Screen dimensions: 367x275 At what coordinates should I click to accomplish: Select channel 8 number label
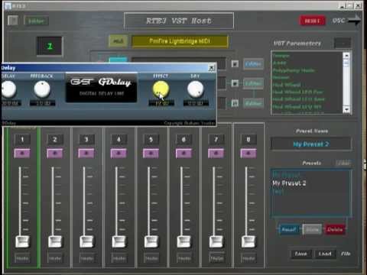248,140
